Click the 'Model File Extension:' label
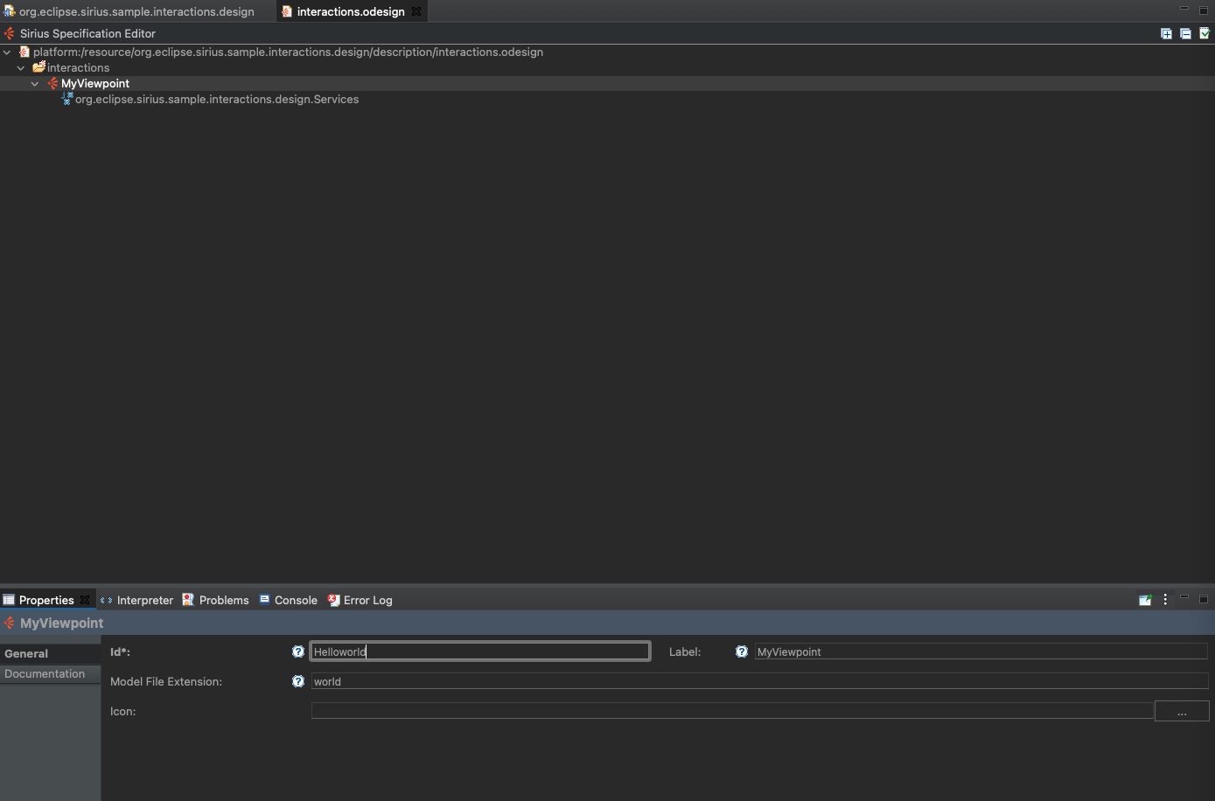The image size is (1215, 801). click(x=166, y=681)
